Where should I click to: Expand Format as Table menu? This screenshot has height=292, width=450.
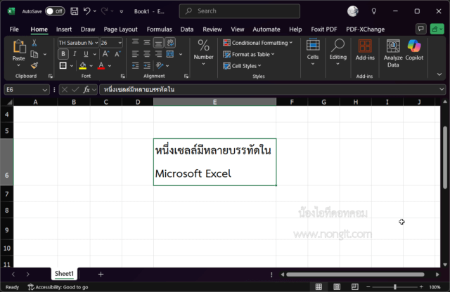[x=248, y=54]
